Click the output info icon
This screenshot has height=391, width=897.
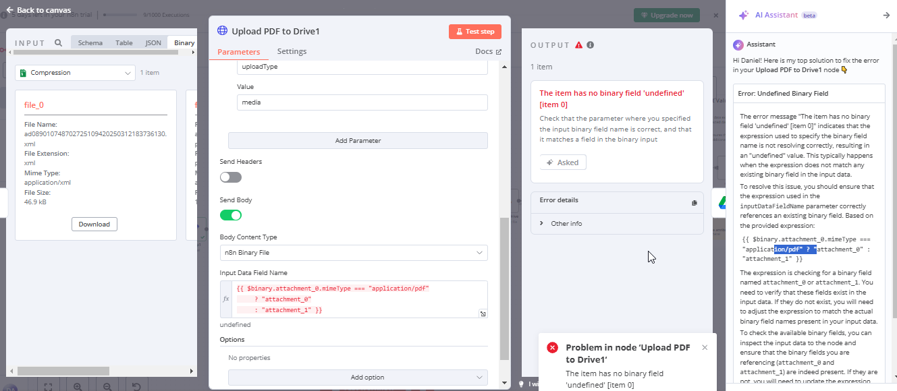pos(591,45)
